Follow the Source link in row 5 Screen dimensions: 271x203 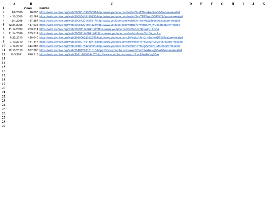coord(110,25)
